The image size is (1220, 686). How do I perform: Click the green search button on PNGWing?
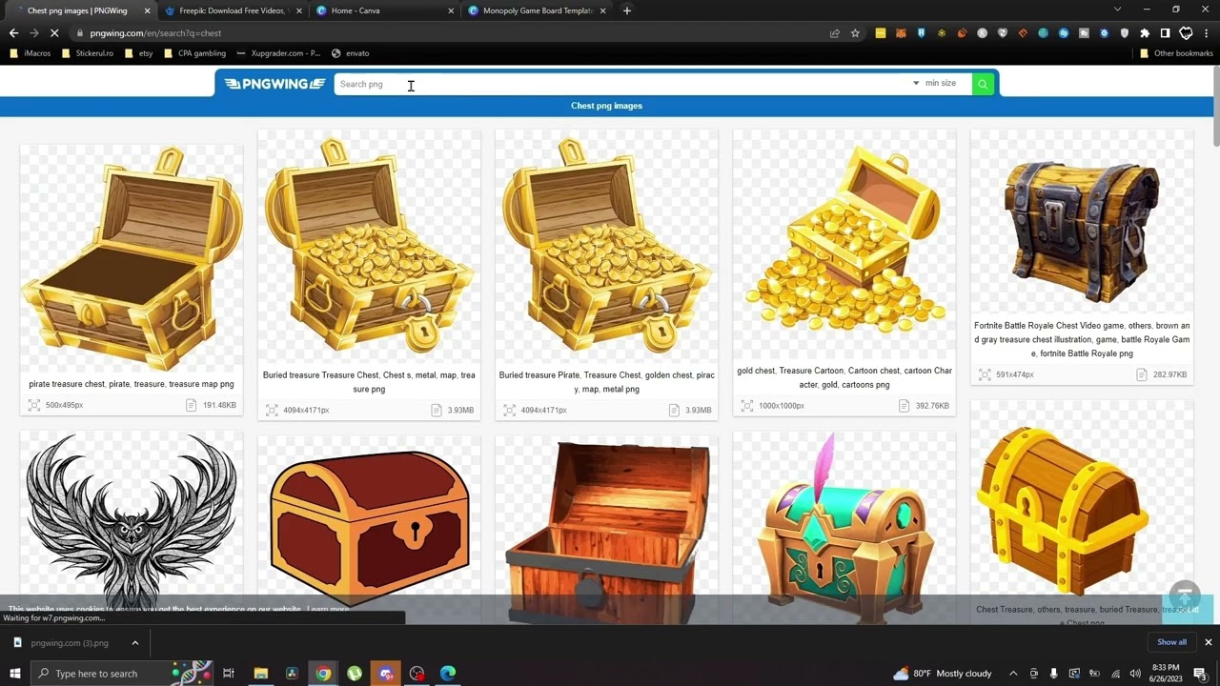tap(983, 84)
